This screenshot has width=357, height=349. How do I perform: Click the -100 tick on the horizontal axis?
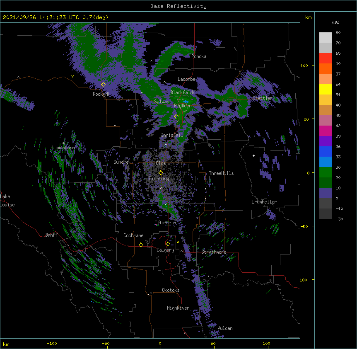[x=52, y=343]
